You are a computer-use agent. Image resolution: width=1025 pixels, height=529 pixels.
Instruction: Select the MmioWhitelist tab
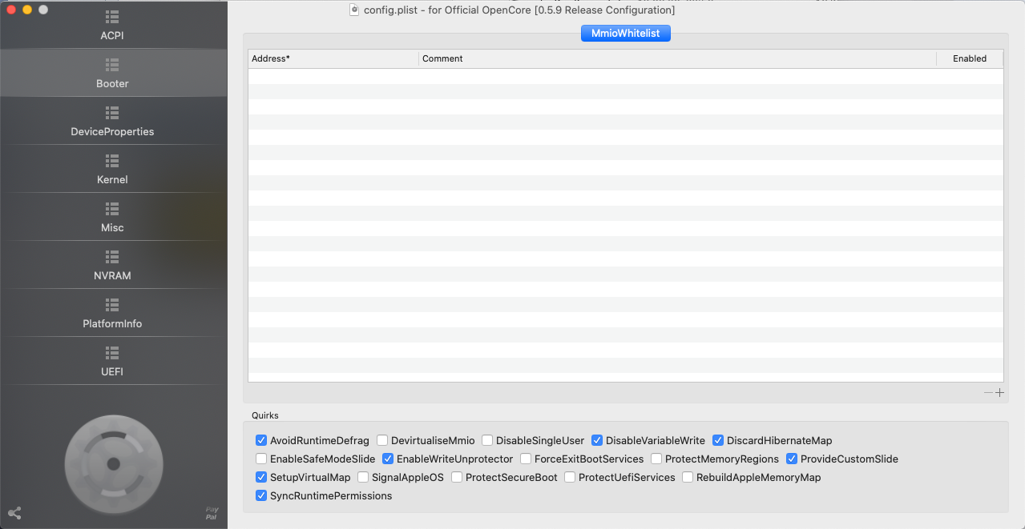(x=625, y=34)
